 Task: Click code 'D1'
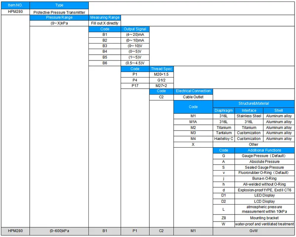click(x=224, y=196)
